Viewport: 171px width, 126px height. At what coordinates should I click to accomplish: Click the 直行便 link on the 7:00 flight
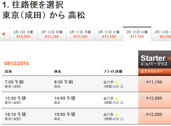(108, 82)
